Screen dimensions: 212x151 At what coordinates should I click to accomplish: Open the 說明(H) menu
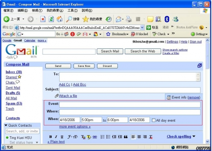87,10
